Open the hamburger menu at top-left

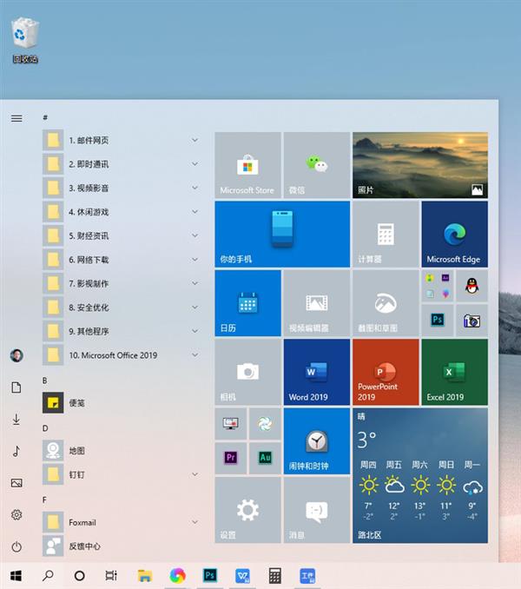click(x=16, y=118)
